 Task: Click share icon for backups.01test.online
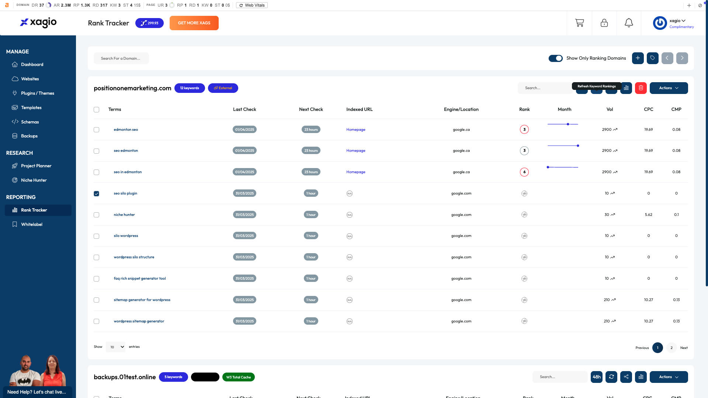pyautogui.click(x=626, y=377)
